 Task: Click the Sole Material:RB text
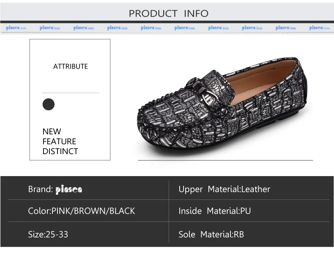pyautogui.click(x=211, y=234)
